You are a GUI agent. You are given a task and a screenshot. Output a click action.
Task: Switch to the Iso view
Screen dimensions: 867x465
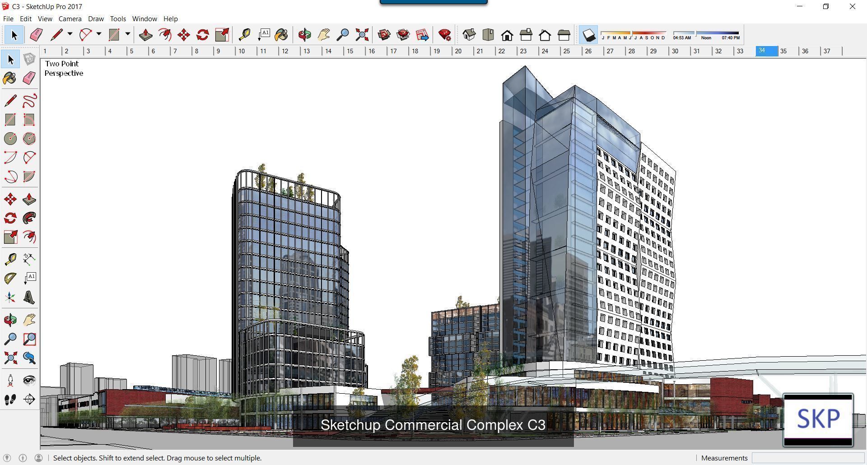coord(469,35)
